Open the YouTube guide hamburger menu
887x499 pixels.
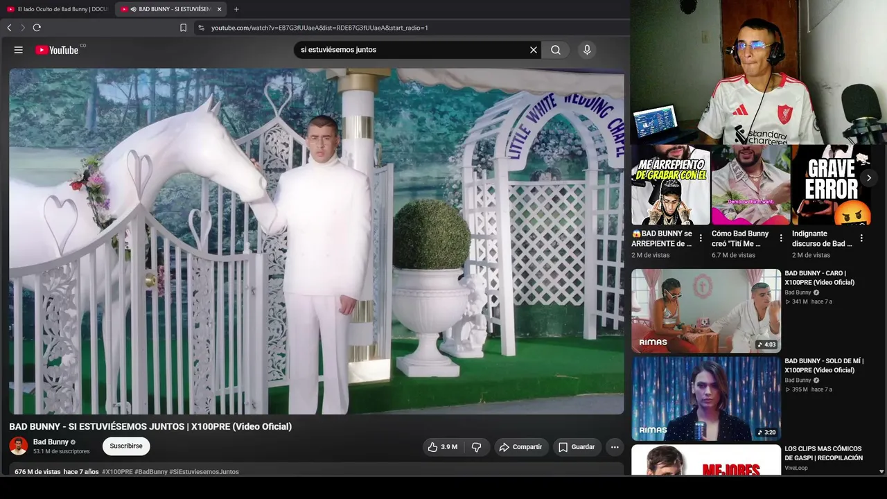coord(19,50)
